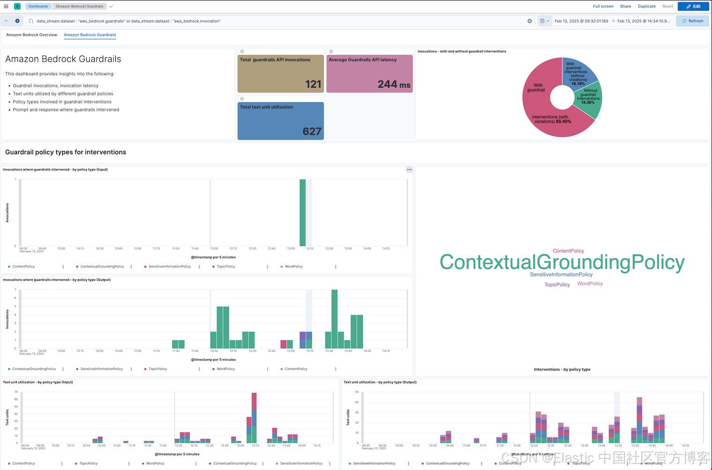Expand the chevron next to Guardrails breadcrumb
Screen dimensions: 712x470
point(111,7)
